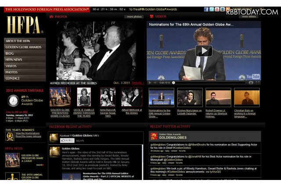The image size is (281, 187).
Task: Click the more photos button
Action: click(x=134, y=17)
